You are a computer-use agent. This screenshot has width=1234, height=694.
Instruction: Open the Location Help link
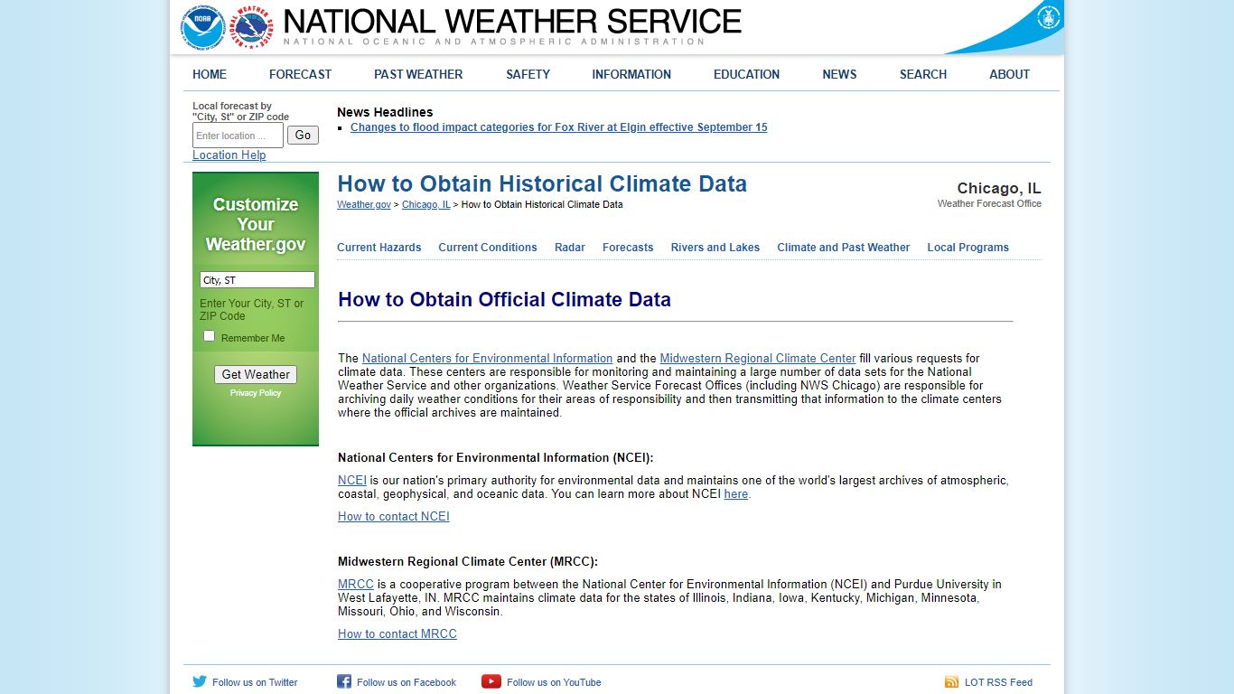click(229, 155)
